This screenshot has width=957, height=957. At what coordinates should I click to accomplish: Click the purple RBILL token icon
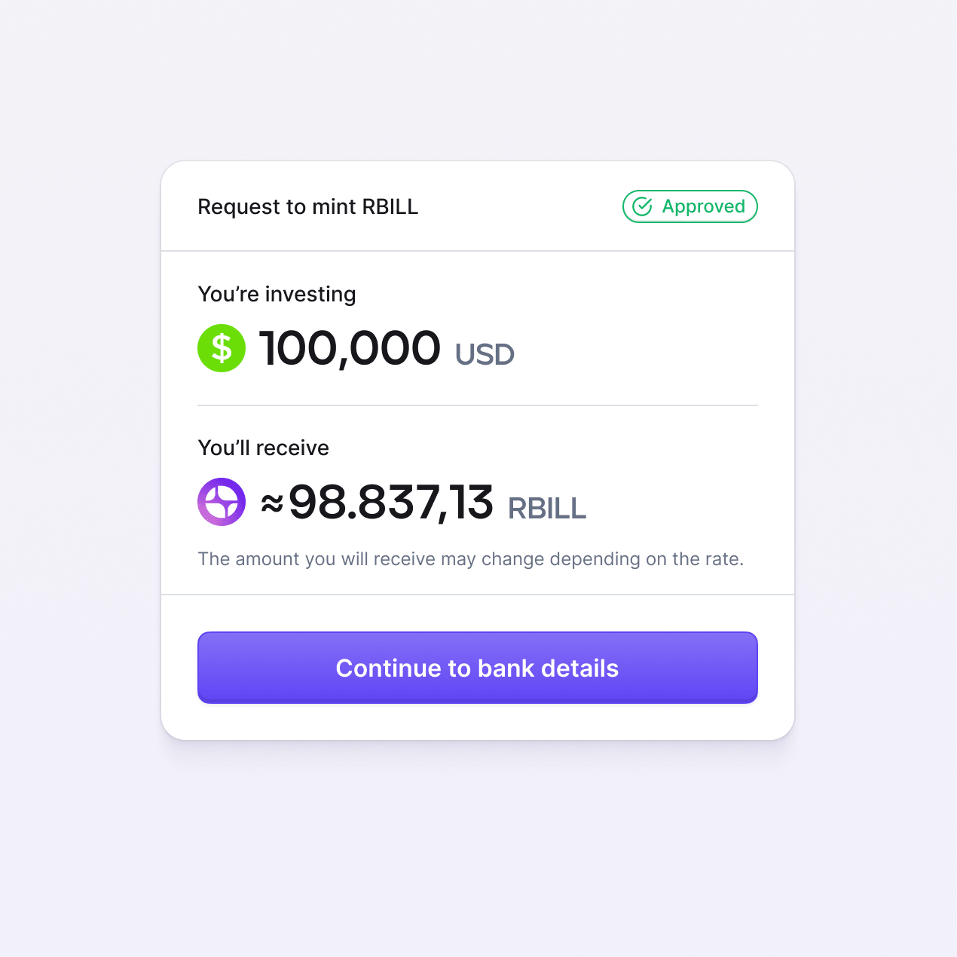pos(222,502)
